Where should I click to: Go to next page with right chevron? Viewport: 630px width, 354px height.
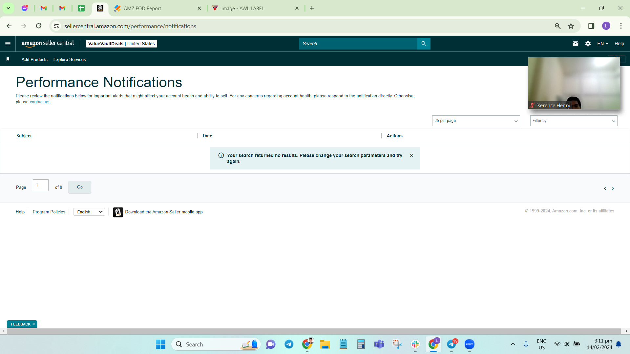point(613,188)
